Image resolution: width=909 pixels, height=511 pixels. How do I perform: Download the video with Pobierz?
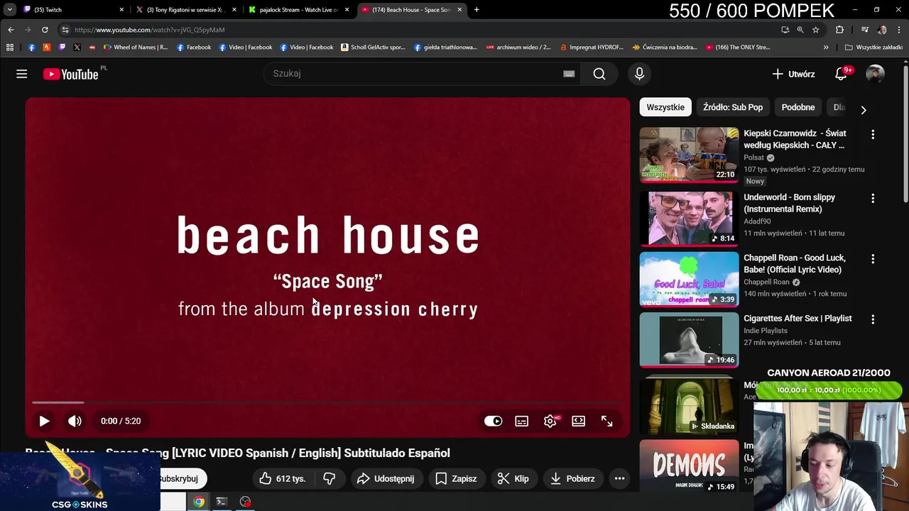(x=572, y=478)
